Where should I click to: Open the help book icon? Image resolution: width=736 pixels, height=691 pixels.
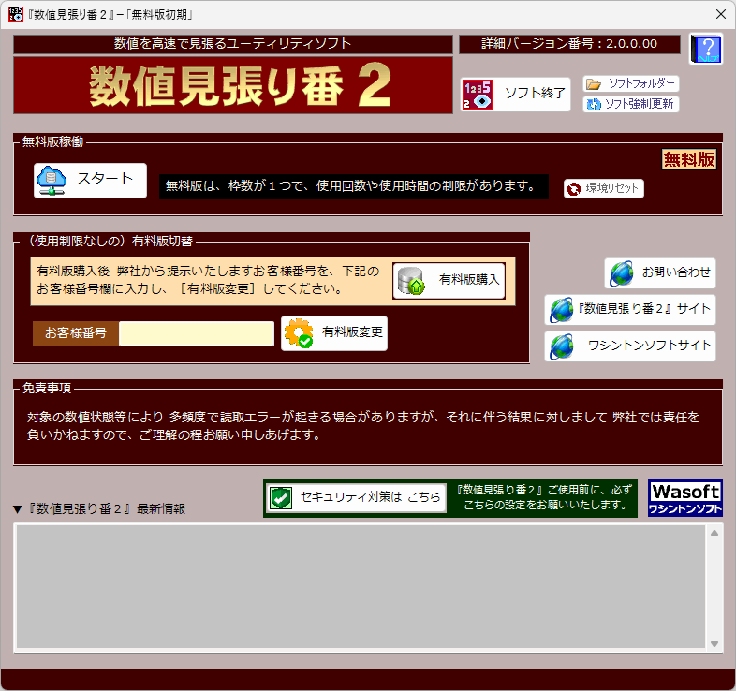pyautogui.click(x=706, y=49)
